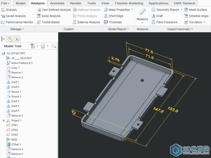Open the Folder Browser navigator tab
The image size is (211, 158).
click(x=10, y=39)
